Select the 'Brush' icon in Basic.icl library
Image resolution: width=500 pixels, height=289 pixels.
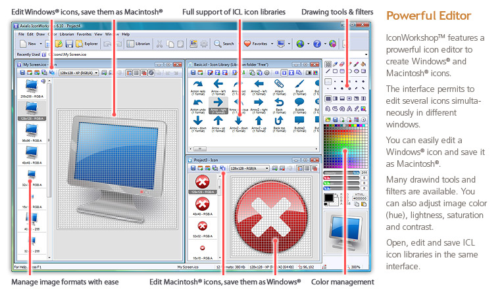click(x=299, y=87)
